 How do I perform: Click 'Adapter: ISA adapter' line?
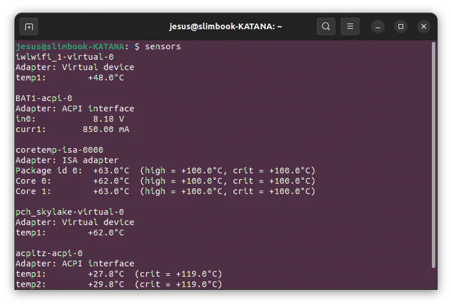tap(67, 161)
